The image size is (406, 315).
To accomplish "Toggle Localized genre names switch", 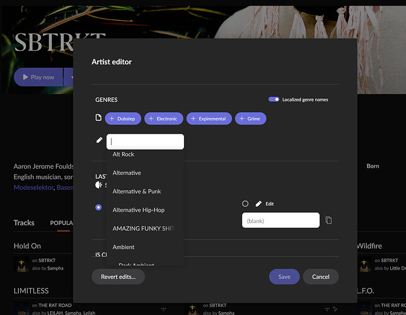I will pyautogui.click(x=274, y=100).
